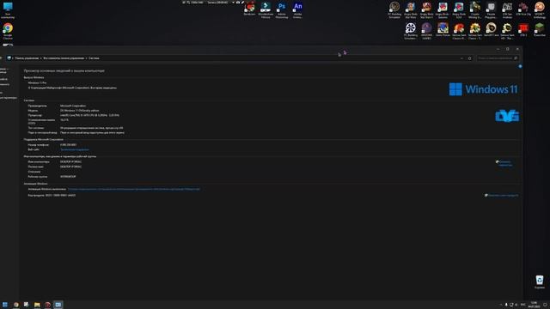Select the System breadcrumb item

[94, 58]
